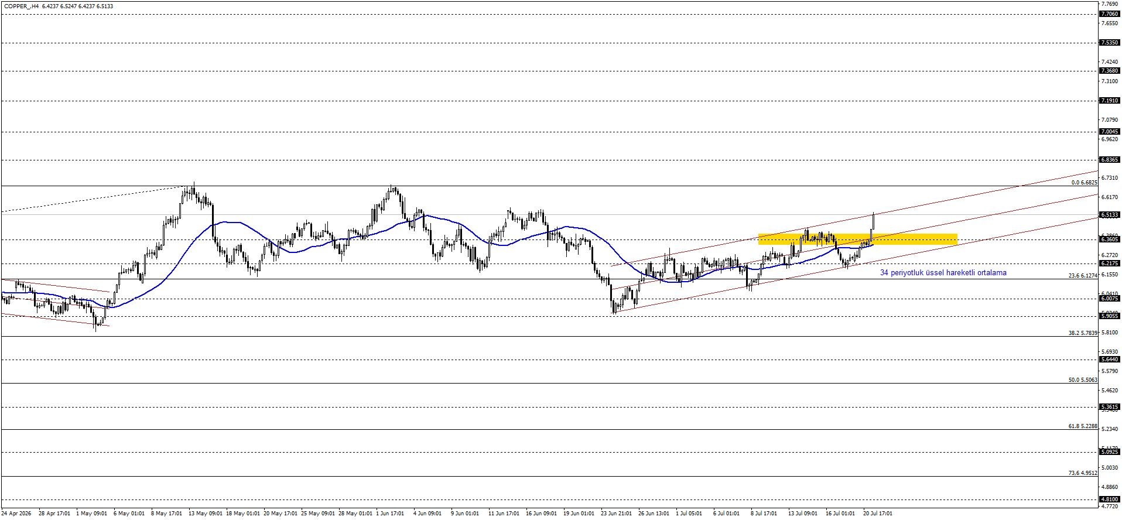Select the 0.0 6.6825 Fibonacci level label
Viewport: 1122px width, 520px height.
[x=1084, y=183]
